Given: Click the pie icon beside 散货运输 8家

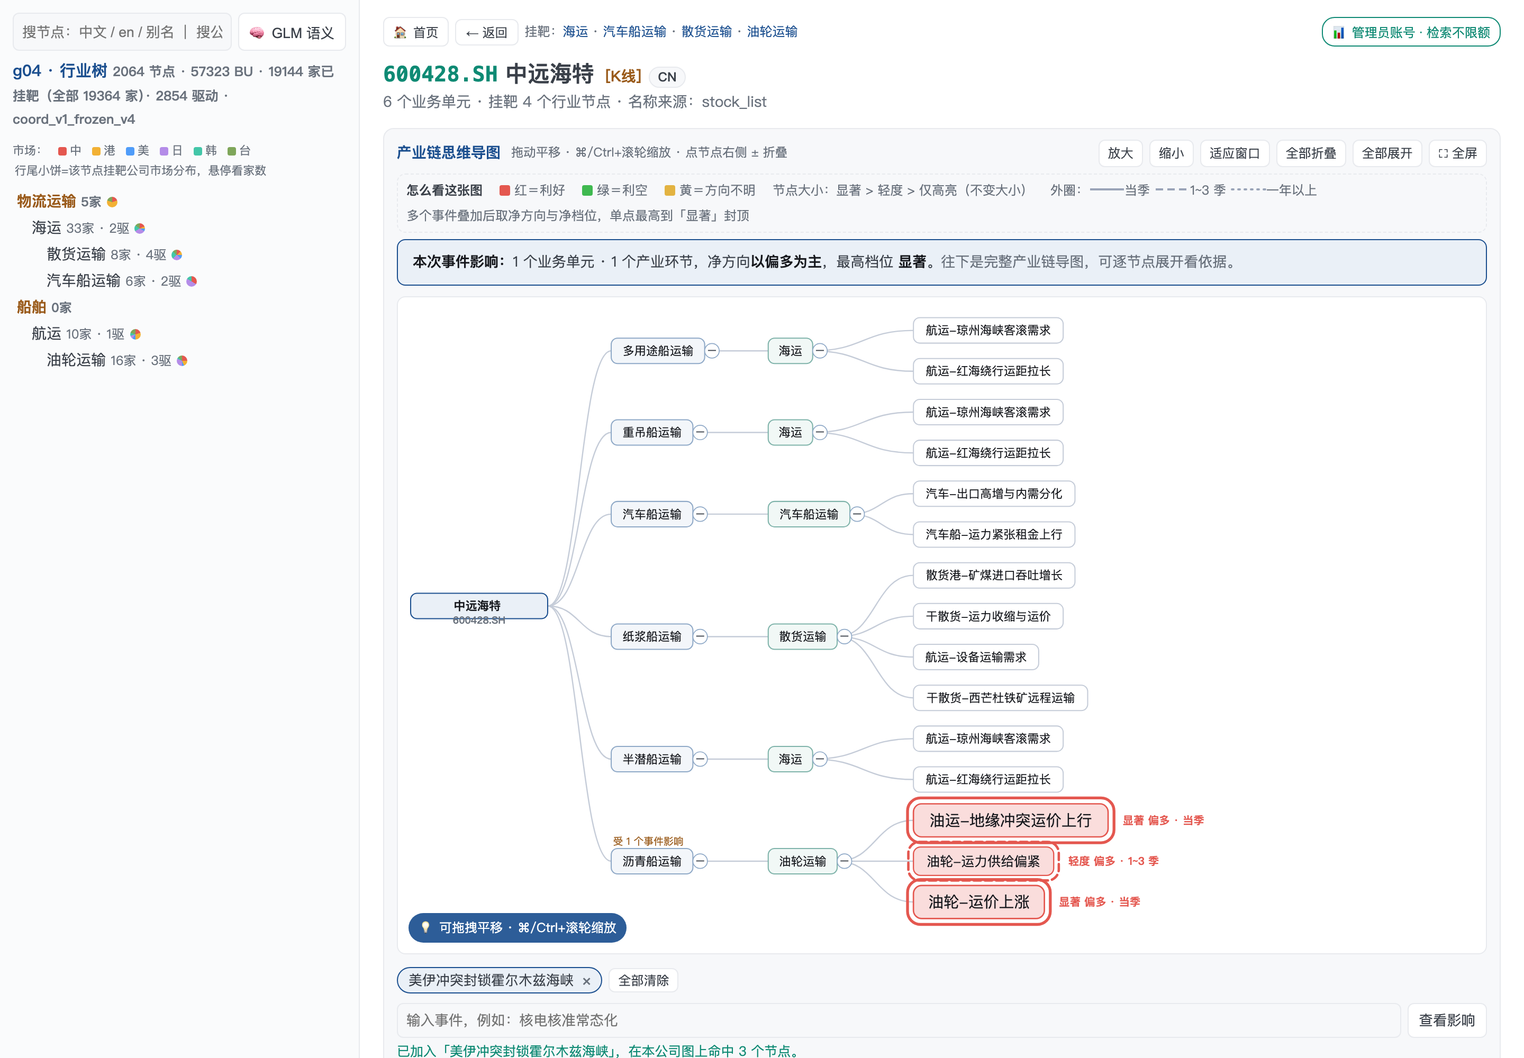Looking at the screenshot, I should click(x=176, y=254).
